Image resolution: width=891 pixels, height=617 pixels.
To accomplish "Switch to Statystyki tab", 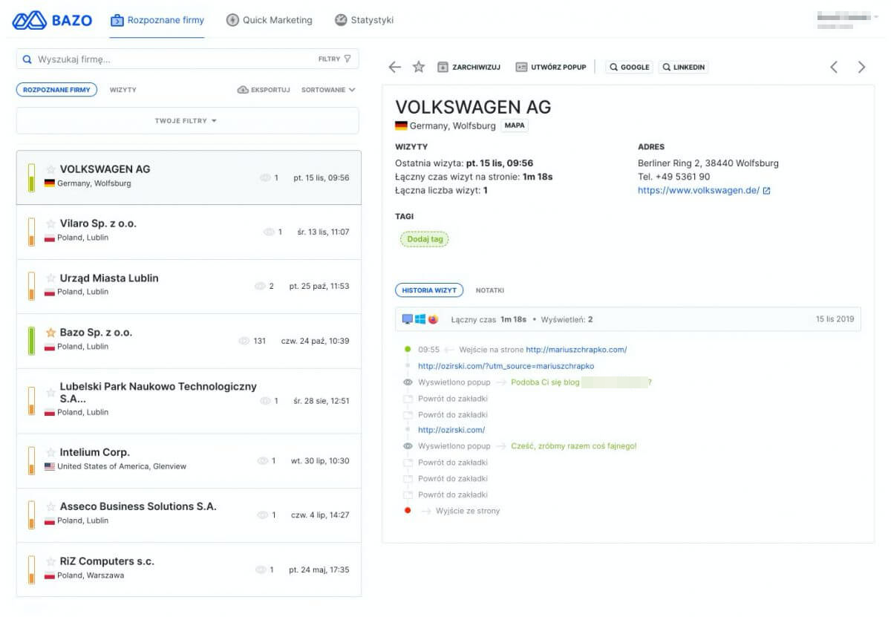I will [x=364, y=20].
